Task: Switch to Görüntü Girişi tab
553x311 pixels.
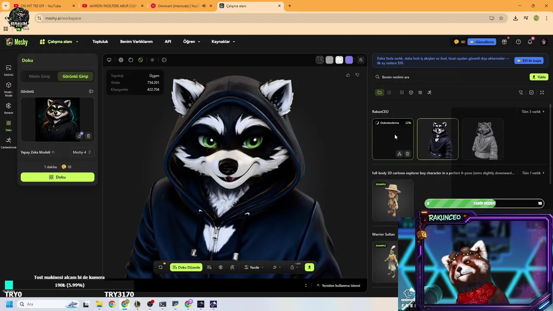Action: coord(75,76)
